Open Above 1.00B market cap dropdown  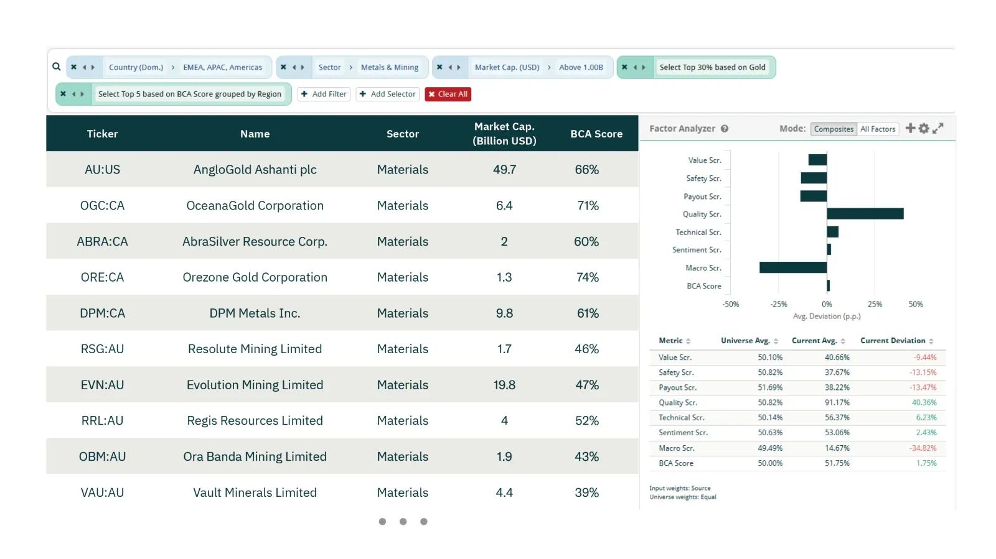click(x=581, y=67)
